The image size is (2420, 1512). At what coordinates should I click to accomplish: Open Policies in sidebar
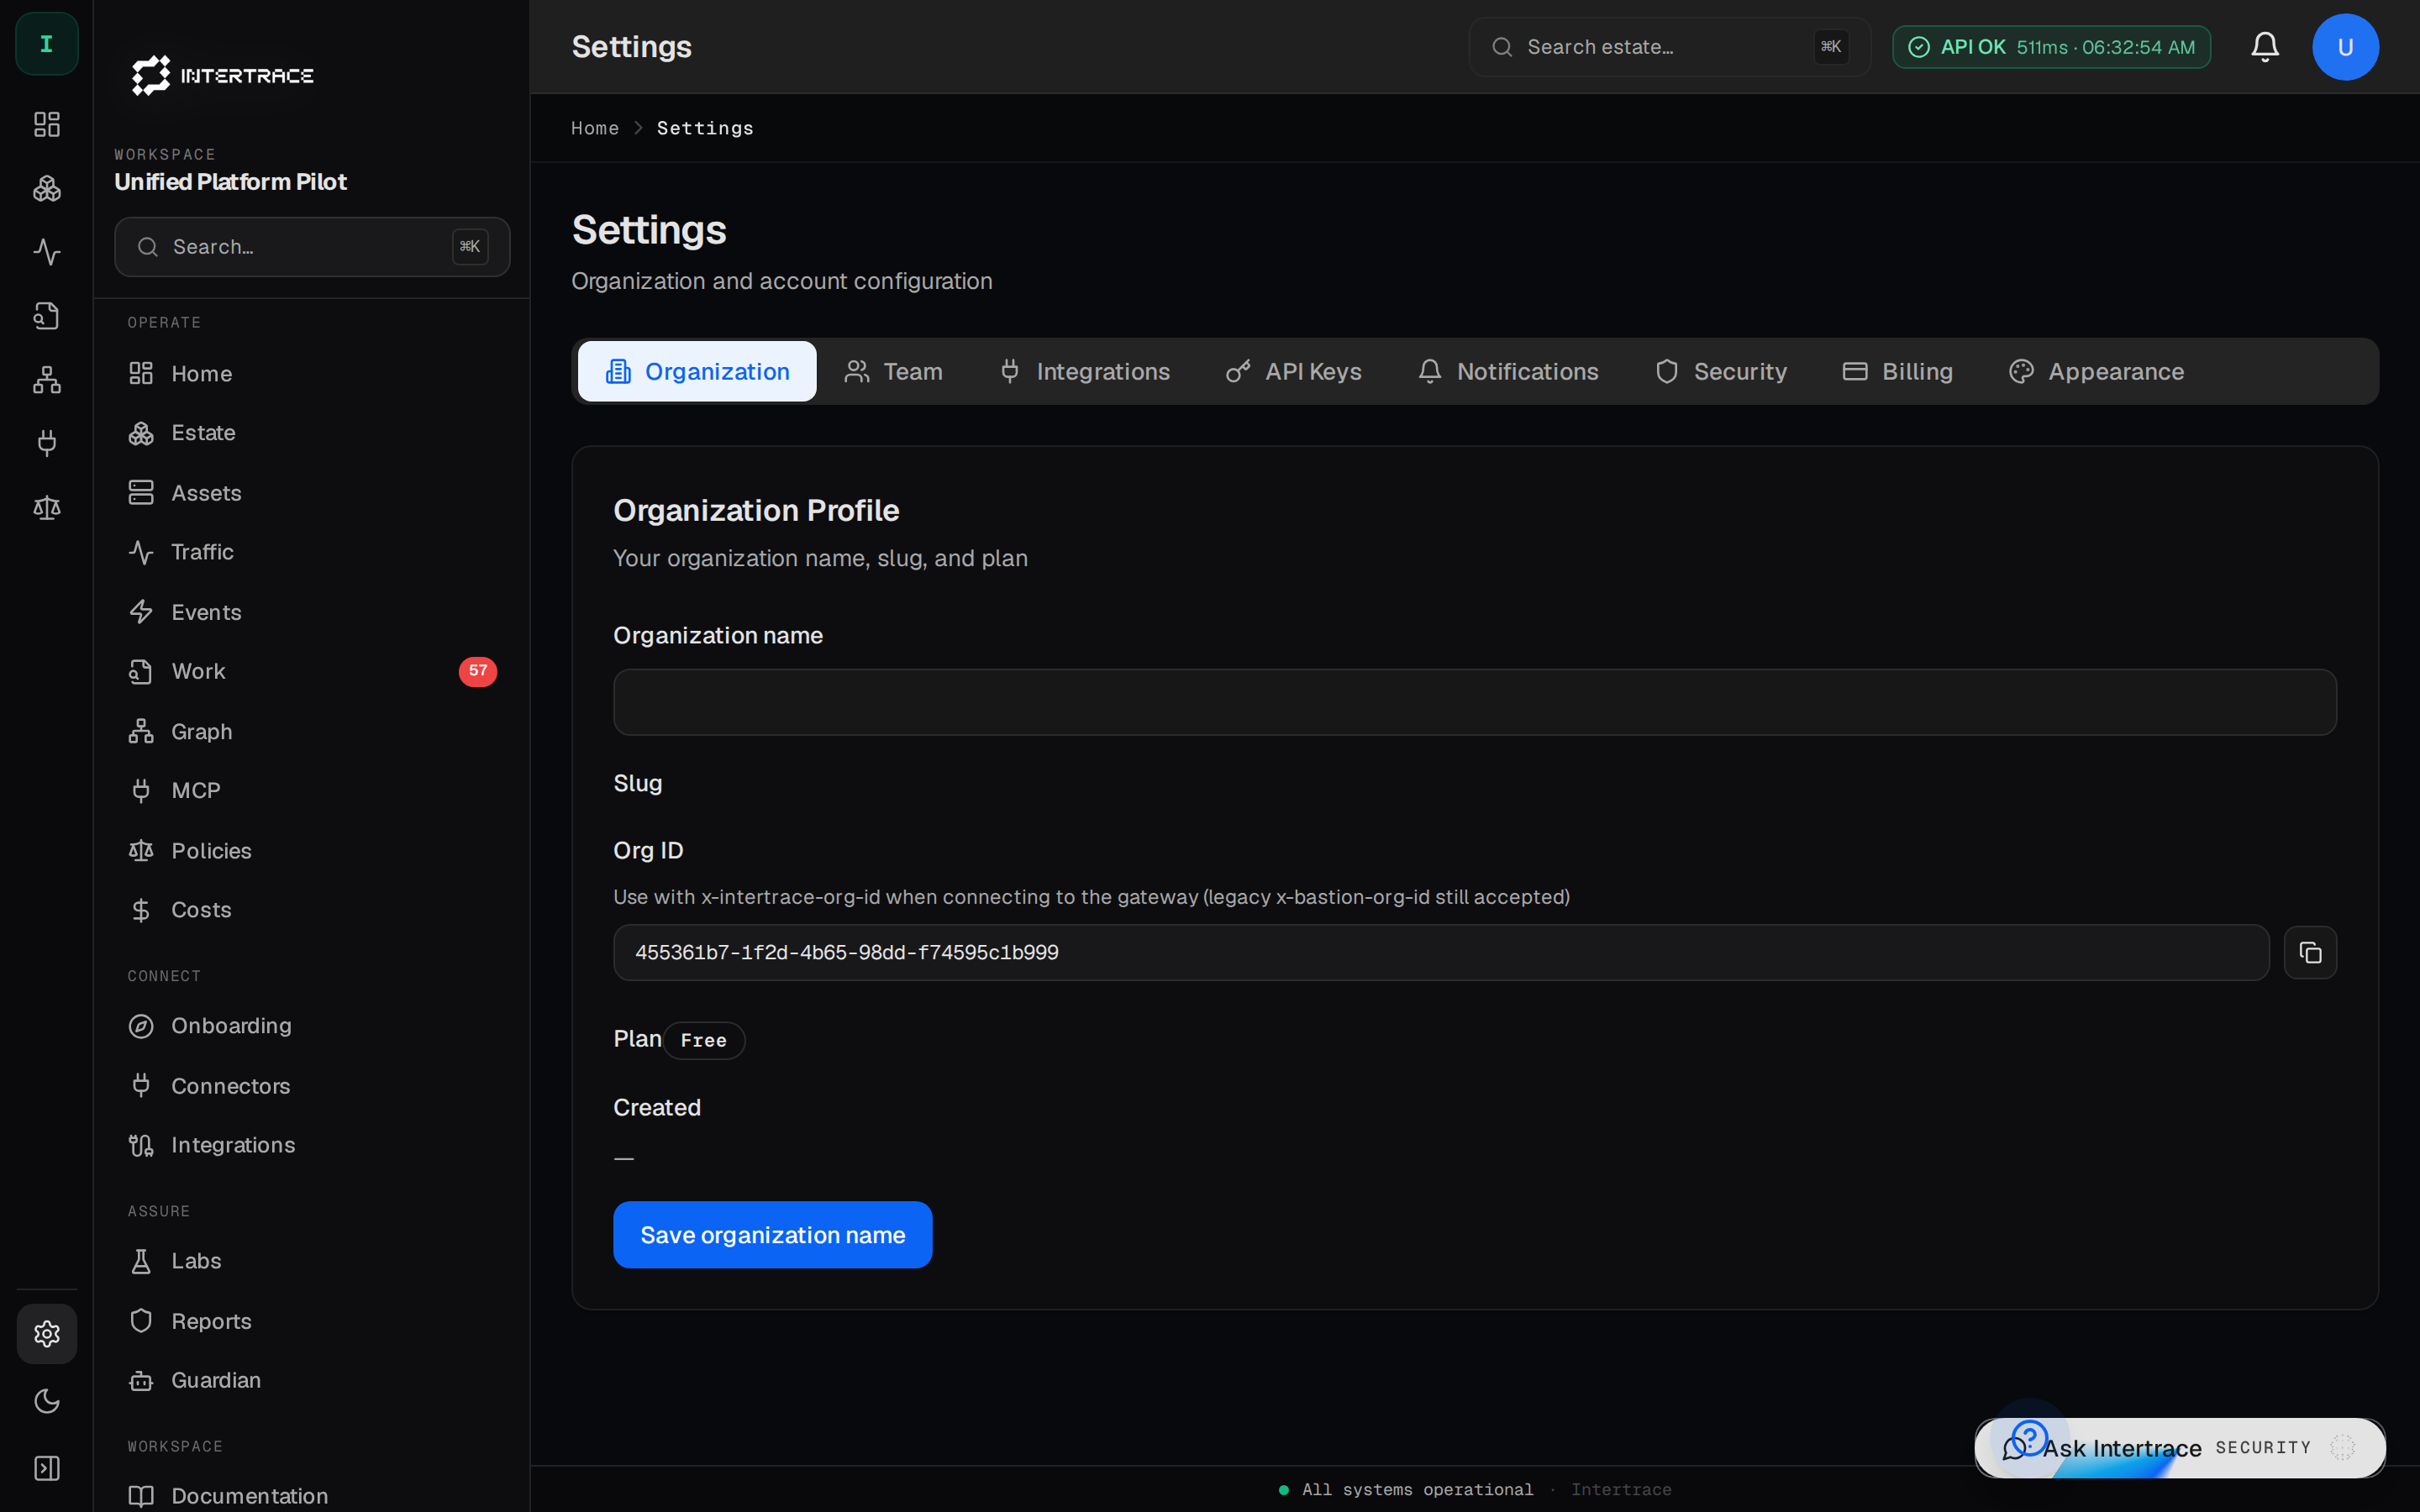pyautogui.click(x=312, y=851)
